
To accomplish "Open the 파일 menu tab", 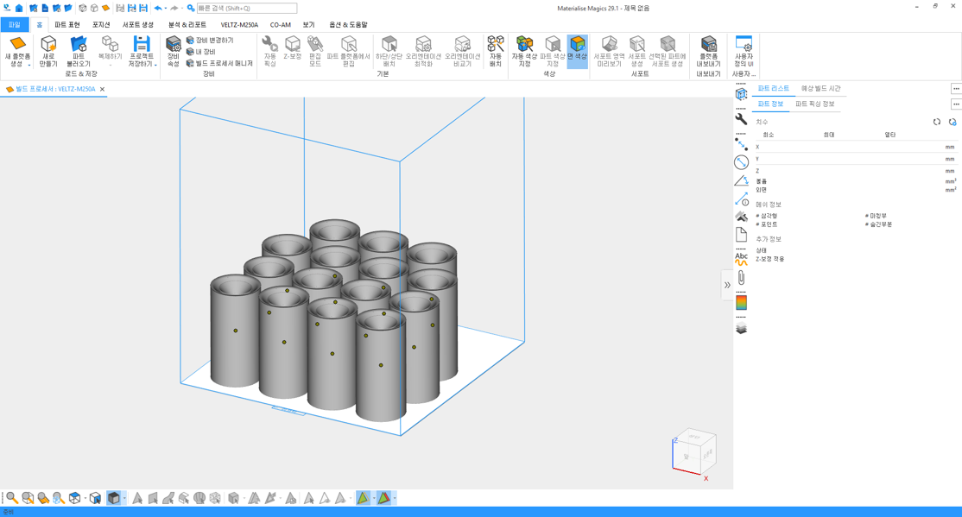I will coord(14,24).
